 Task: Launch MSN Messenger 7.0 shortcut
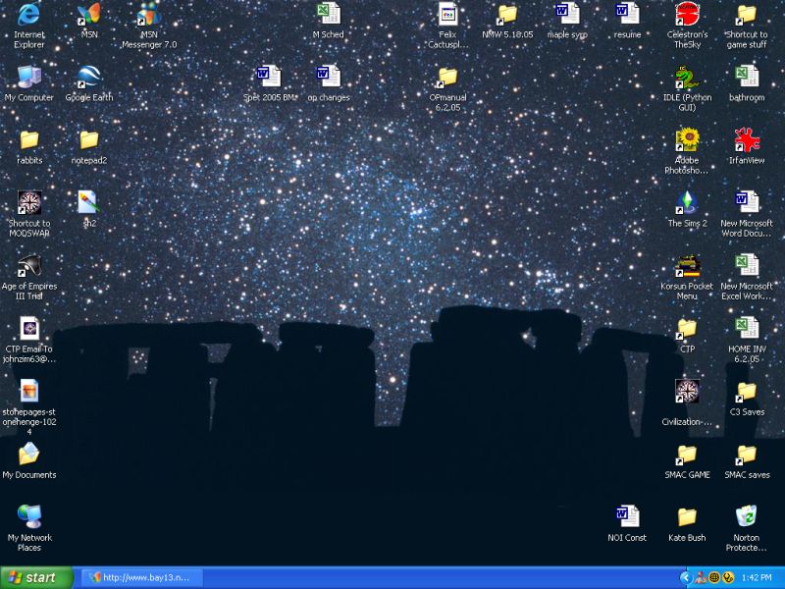[149, 16]
